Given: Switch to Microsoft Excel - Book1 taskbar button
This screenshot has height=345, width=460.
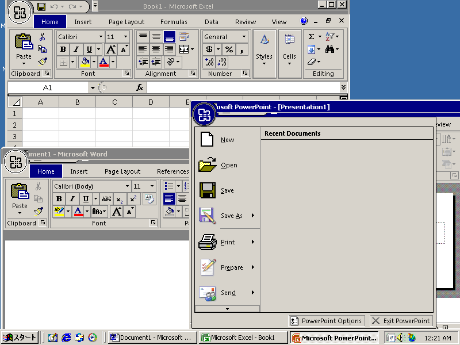Looking at the screenshot, I should [x=243, y=338].
